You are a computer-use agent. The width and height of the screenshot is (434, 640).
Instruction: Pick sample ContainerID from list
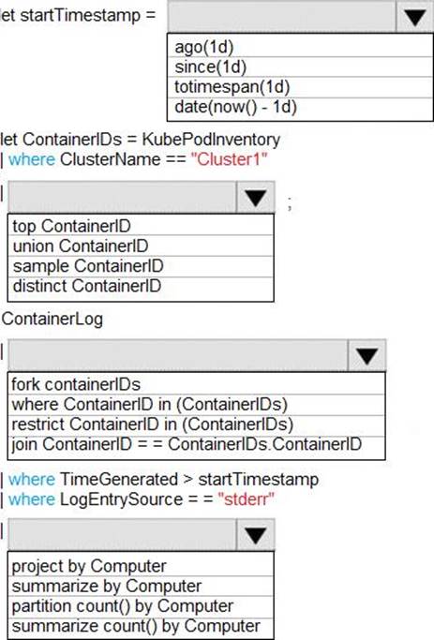[x=141, y=266]
